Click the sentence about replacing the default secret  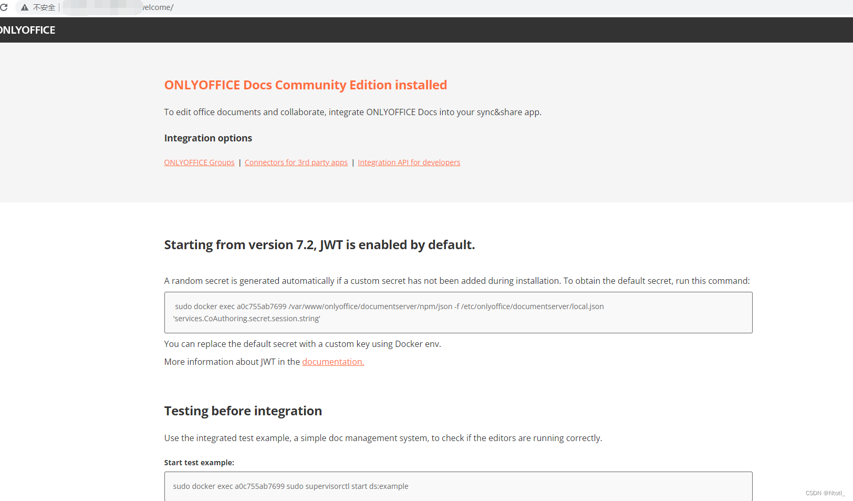tap(302, 344)
